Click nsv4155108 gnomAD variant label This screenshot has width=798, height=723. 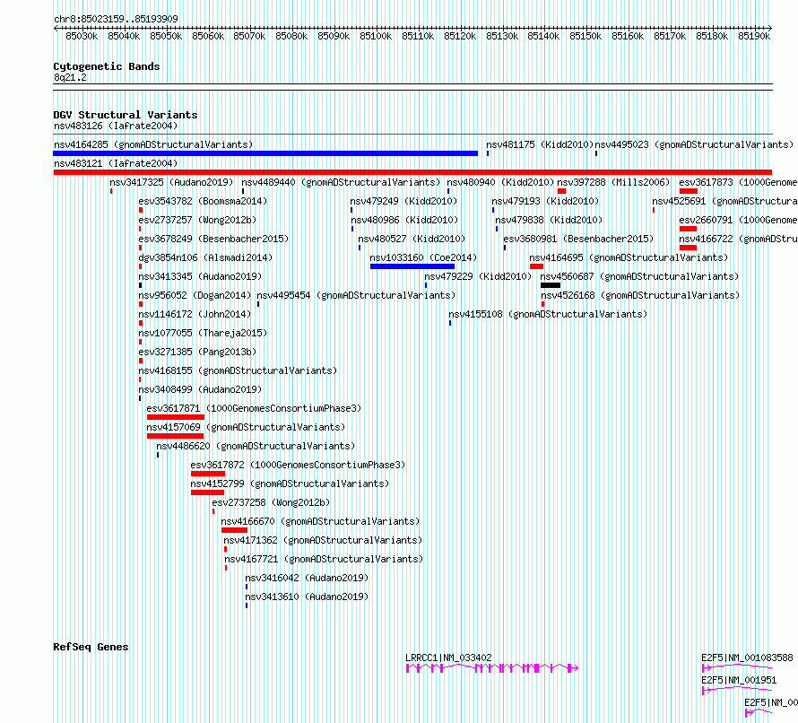[x=548, y=314]
